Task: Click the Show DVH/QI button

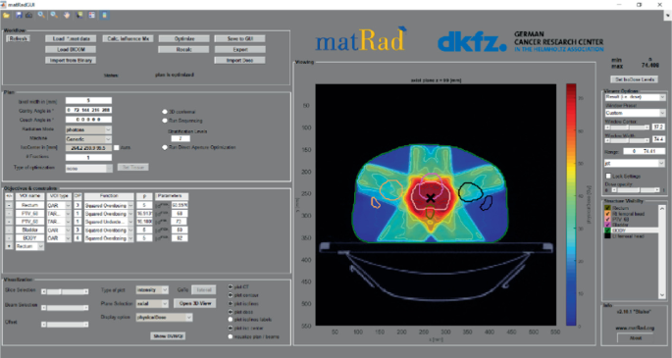Action: [x=169, y=336]
